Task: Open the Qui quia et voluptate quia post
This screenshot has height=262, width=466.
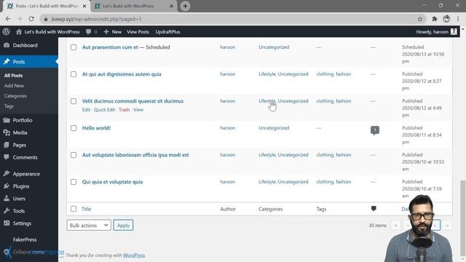Action: (112, 182)
